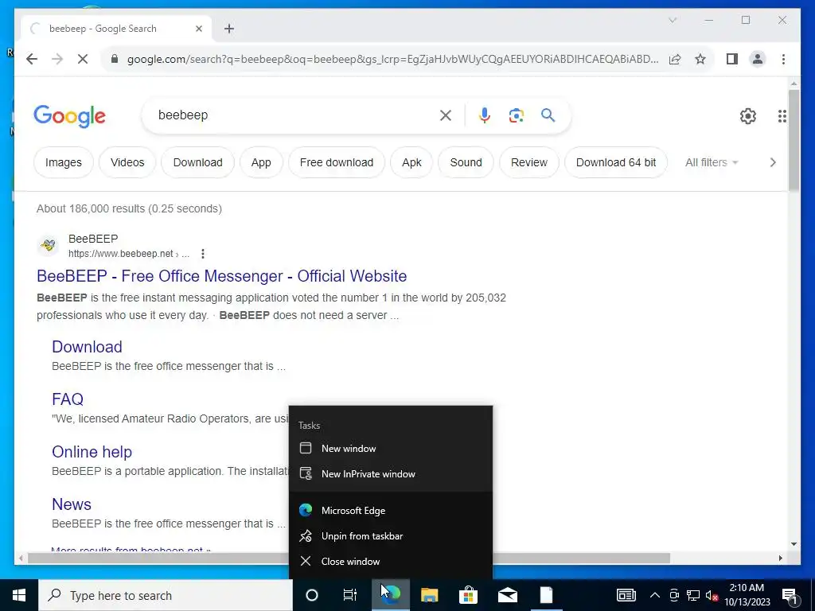Switch to the beebeep Google Search tab
This screenshot has height=611, width=815.
pyautogui.click(x=116, y=29)
